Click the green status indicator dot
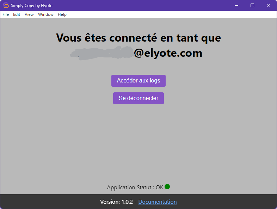The height and width of the screenshot is (209, 277). pos(167,186)
